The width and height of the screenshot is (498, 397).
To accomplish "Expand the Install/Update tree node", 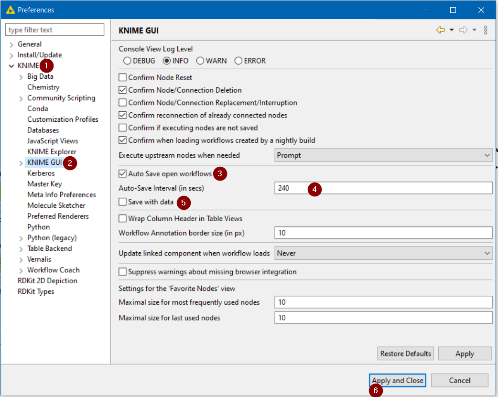I will 11,55.
